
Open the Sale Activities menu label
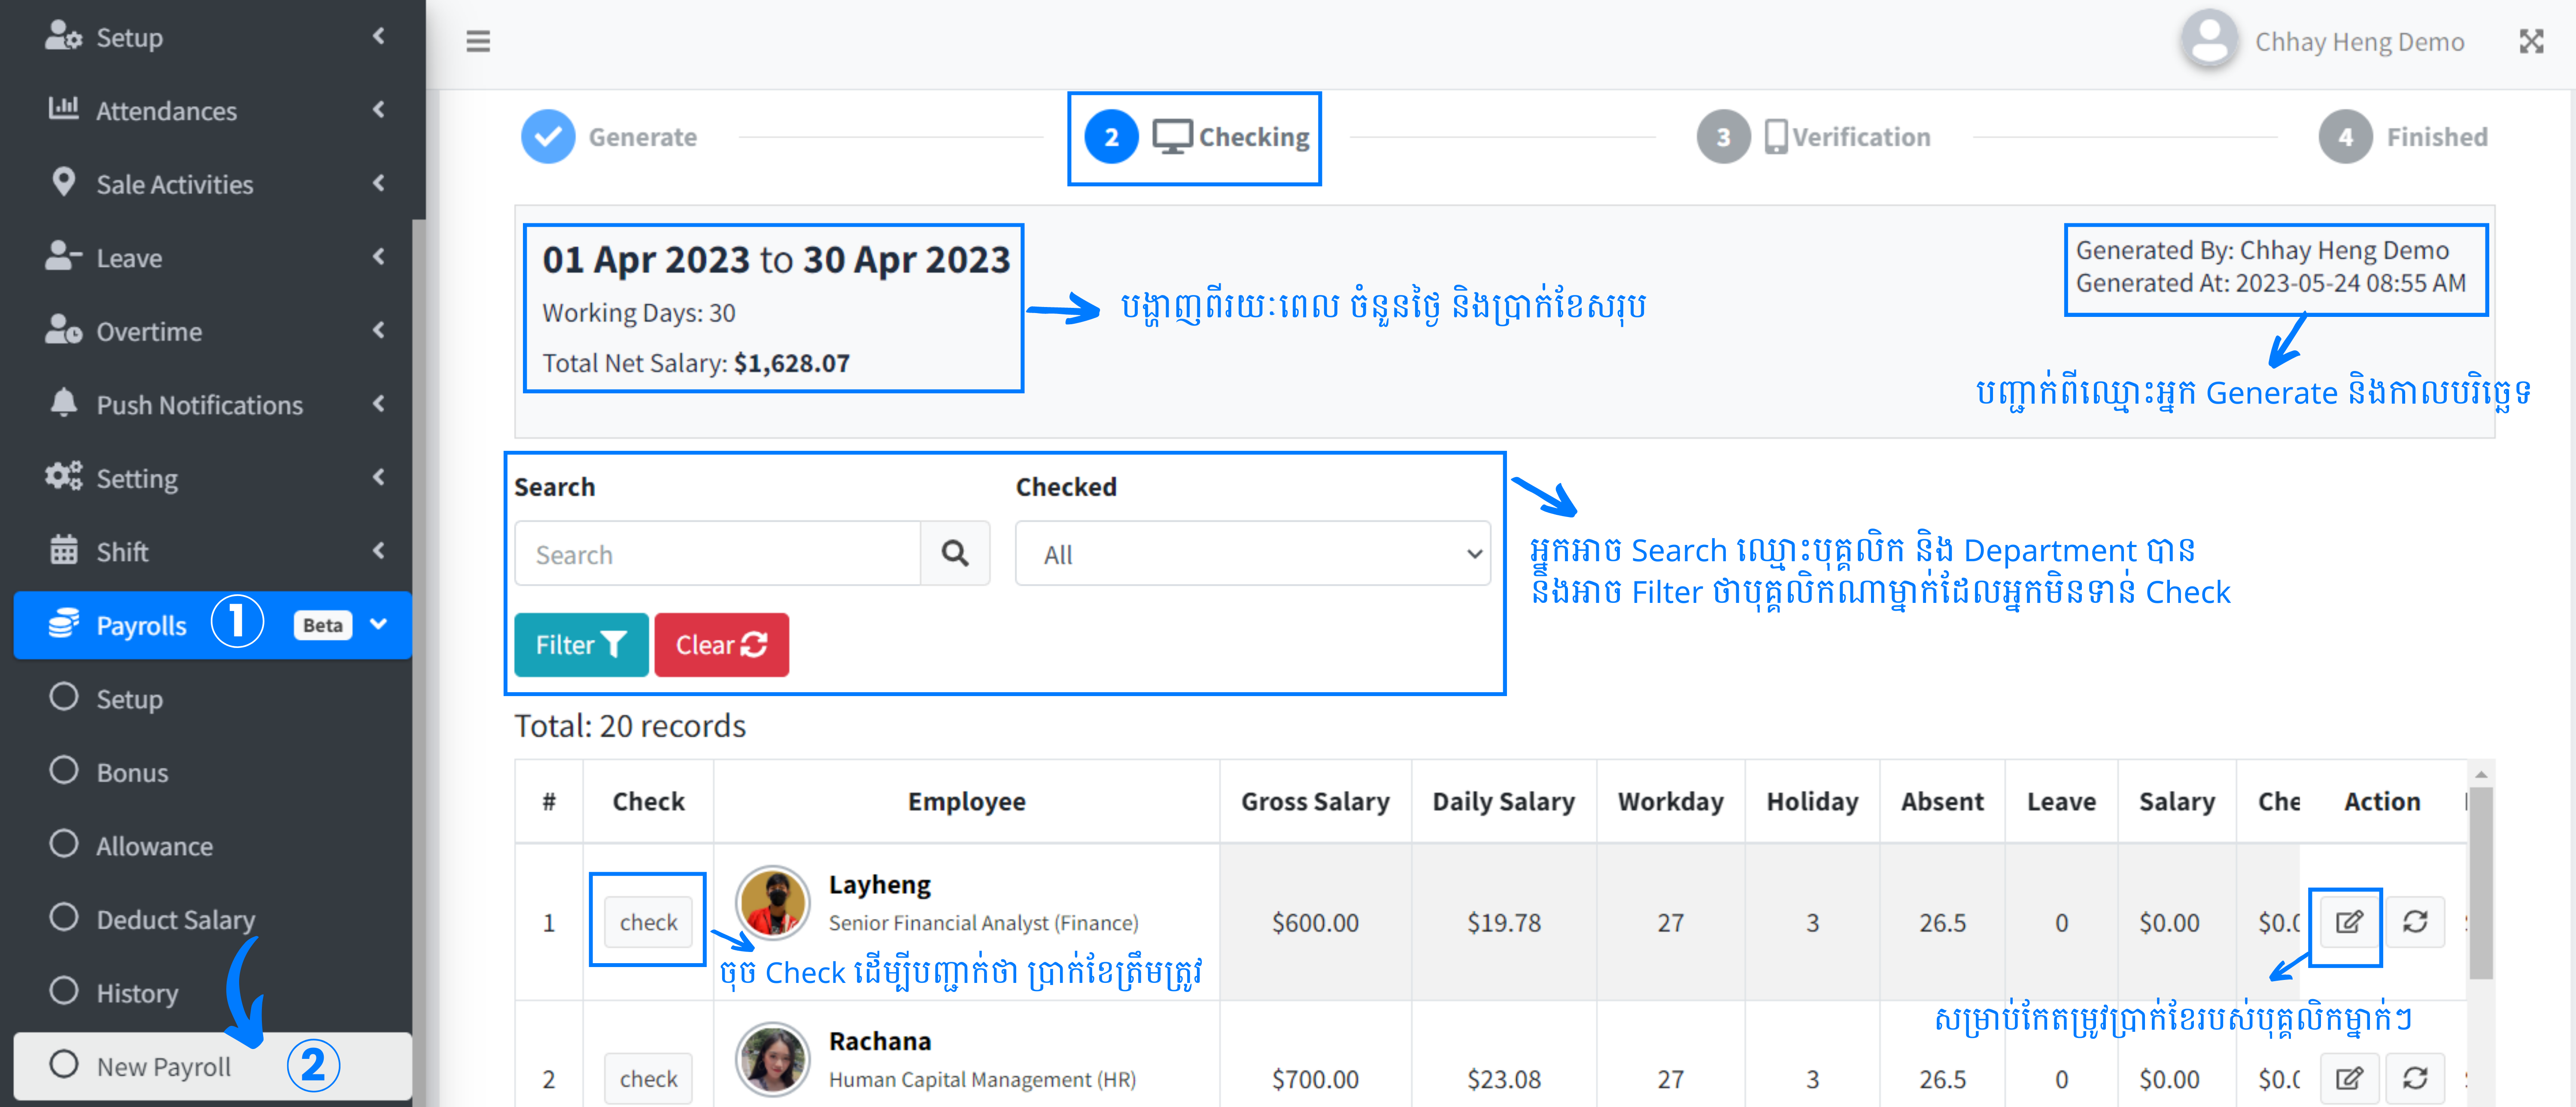175,184
